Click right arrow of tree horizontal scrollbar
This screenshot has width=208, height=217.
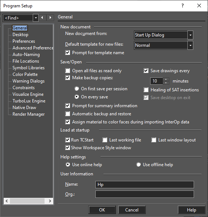tap(50, 201)
